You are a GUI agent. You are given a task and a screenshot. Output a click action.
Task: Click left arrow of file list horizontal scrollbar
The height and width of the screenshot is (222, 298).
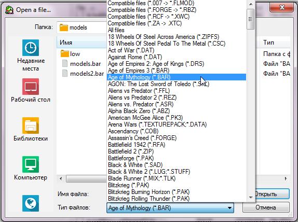[61, 178]
